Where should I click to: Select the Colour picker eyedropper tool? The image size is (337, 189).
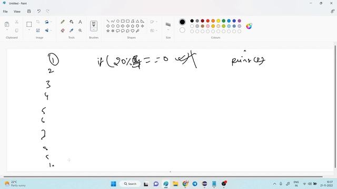point(72,30)
